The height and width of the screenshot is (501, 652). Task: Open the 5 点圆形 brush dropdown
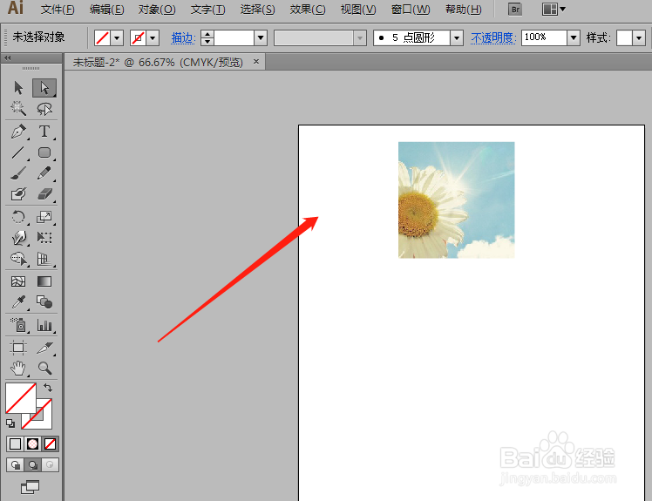click(457, 37)
